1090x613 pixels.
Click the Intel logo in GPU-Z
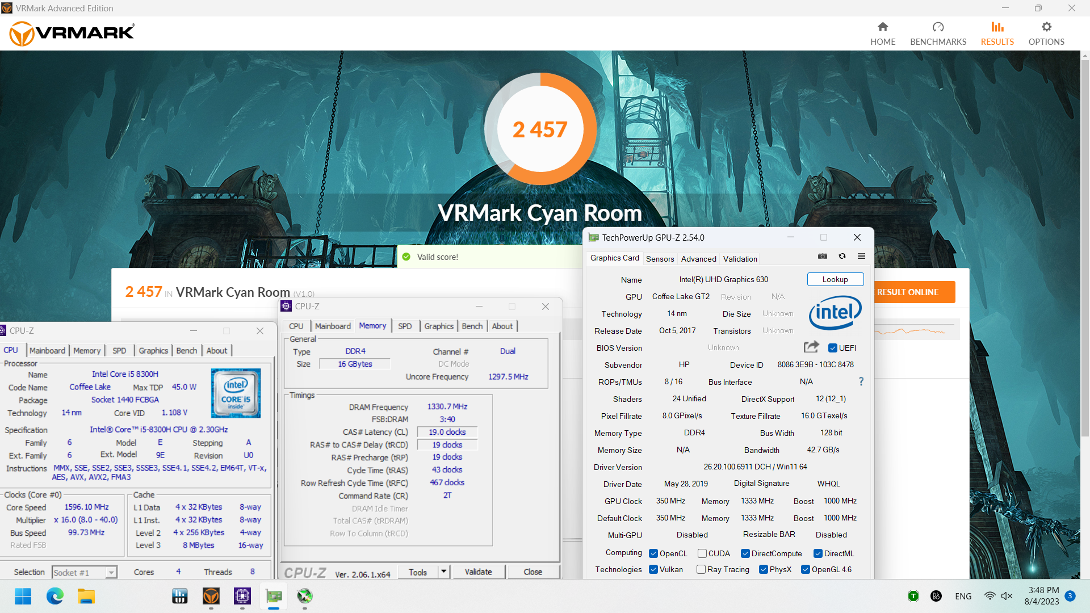tap(835, 313)
